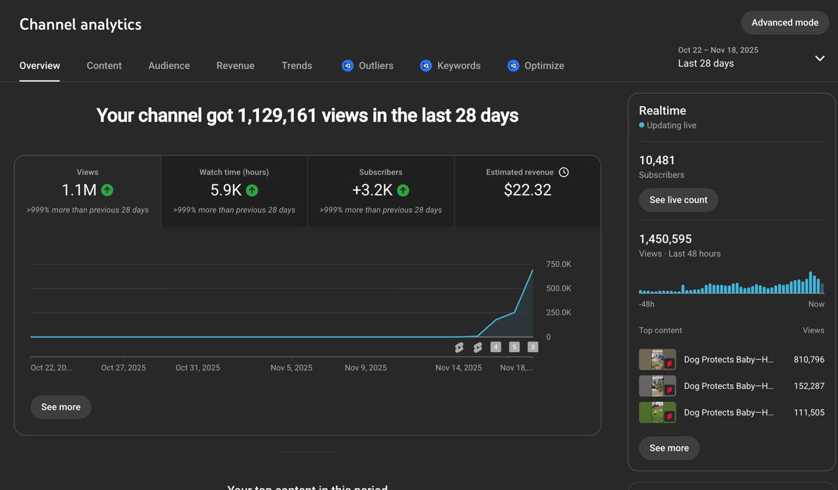This screenshot has width=838, height=490.
Task: Click See more in the Realtime panel
Action: pyautogui.click(x=669, y=448)
